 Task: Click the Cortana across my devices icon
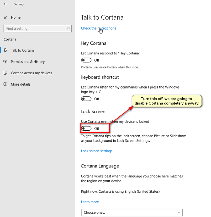click(6, 73)
